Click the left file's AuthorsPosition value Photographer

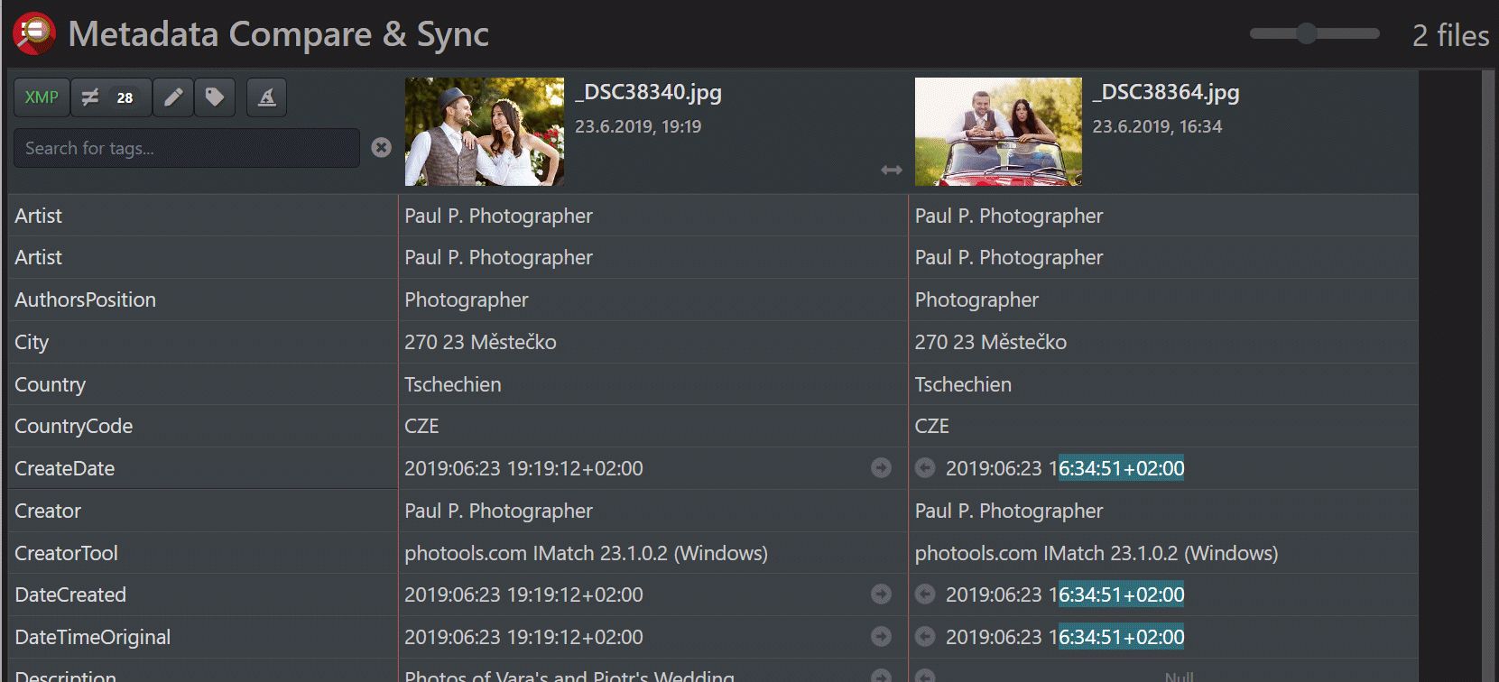467,300
